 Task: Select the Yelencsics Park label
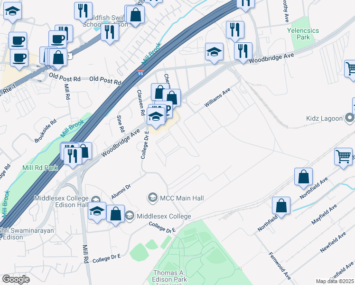[x=303, y=34]
